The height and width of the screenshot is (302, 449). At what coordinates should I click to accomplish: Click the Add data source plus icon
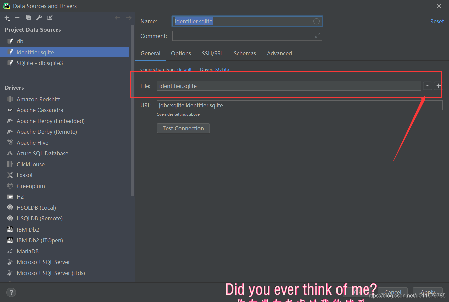tap(7, 18)
